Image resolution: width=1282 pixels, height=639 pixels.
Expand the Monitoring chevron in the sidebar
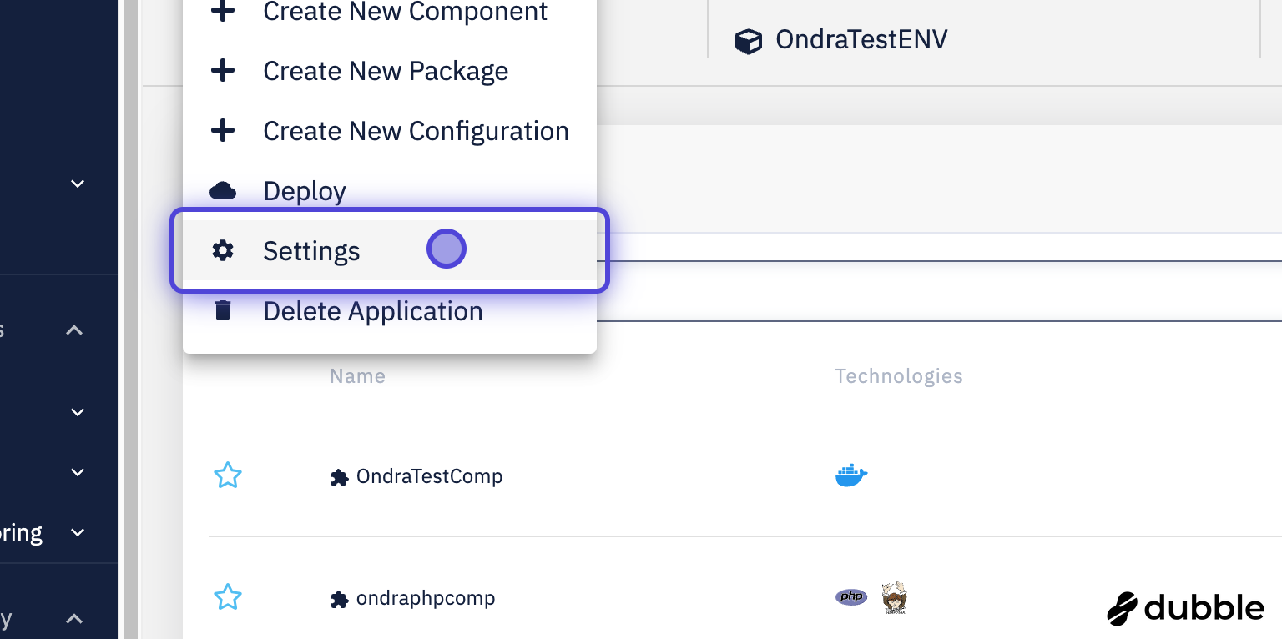tap(78, 532)
